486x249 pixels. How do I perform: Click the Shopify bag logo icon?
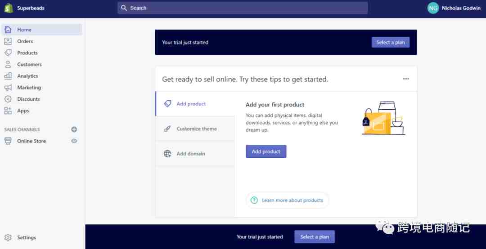9,8
